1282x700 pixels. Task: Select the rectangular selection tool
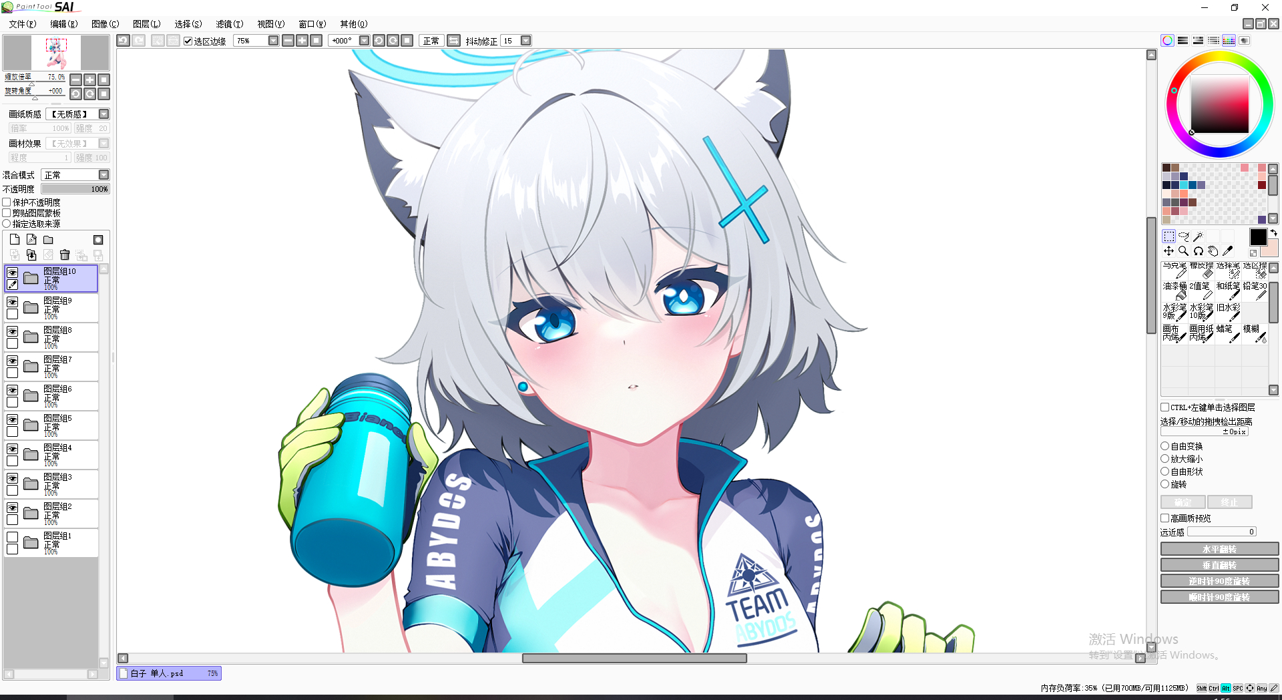tap(1168, 236)
